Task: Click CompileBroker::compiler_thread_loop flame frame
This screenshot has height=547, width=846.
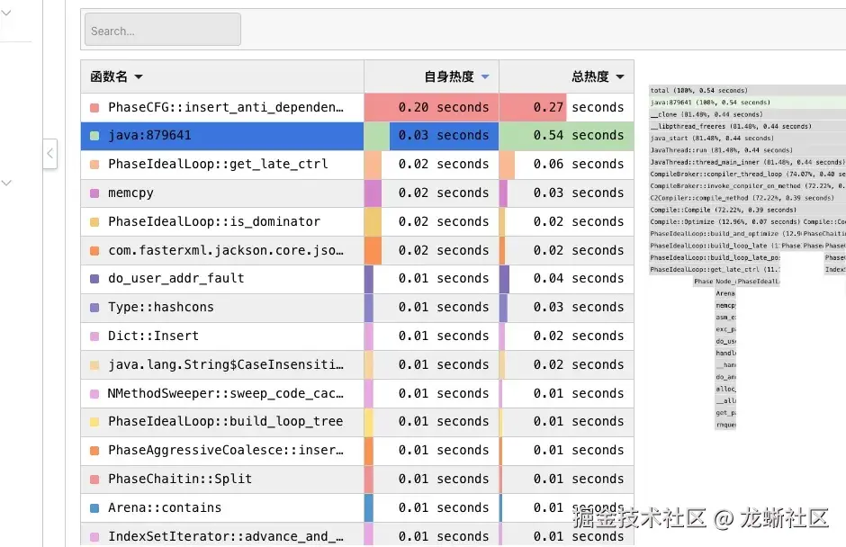Action: (x=747, y=174)
